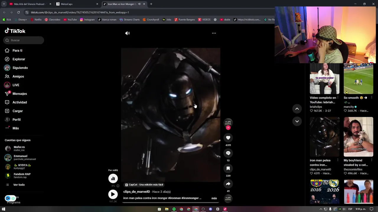Viewport: 378px width, 212px height.
Task: Open the Clips Marvel creator avatar
Action: click(x=228, y=122)
